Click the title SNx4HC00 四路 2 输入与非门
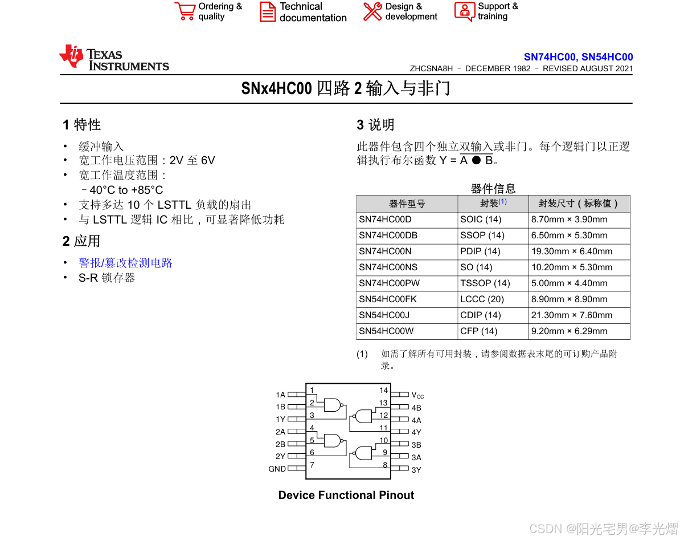Viewport: 680px width, 540px height. [346, 88]
